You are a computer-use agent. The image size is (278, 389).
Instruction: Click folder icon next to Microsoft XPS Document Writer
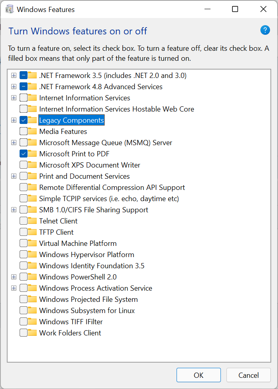tap(32, 165)
